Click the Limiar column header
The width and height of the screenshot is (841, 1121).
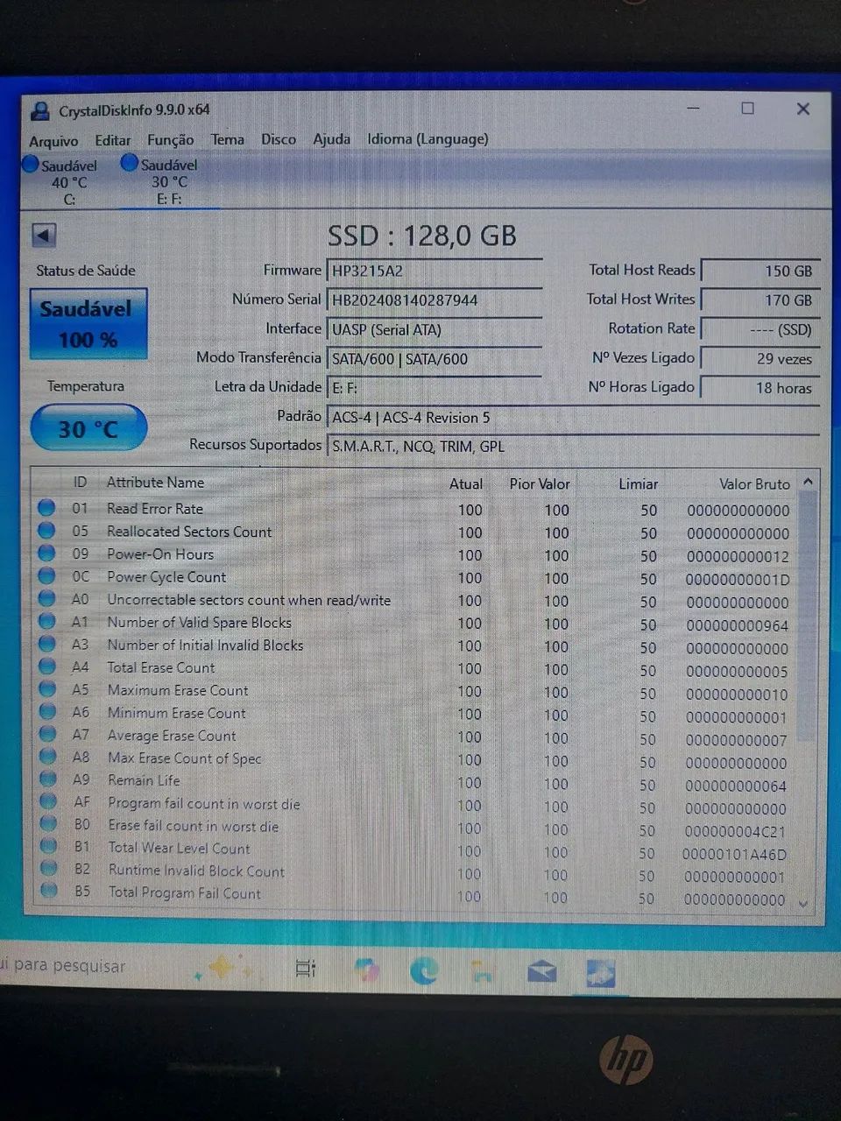coord(638,484)
